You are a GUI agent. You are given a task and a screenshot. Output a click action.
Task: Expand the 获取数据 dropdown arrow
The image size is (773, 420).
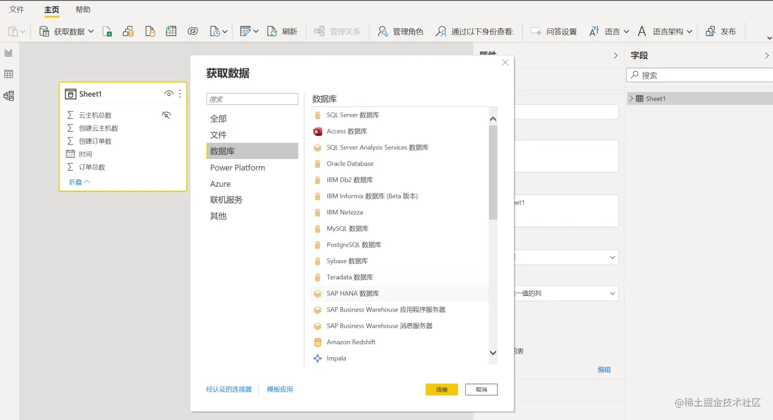point(91,32)
